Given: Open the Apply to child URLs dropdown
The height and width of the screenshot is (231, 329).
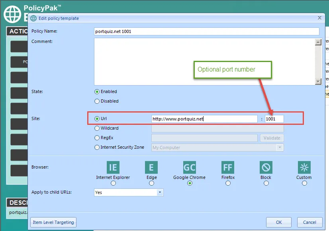Looking at the screenshot, I should [129, 192].
